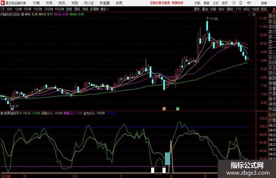
Task: Click the 统计 statistics button
Action: click(x=222, y=9)
